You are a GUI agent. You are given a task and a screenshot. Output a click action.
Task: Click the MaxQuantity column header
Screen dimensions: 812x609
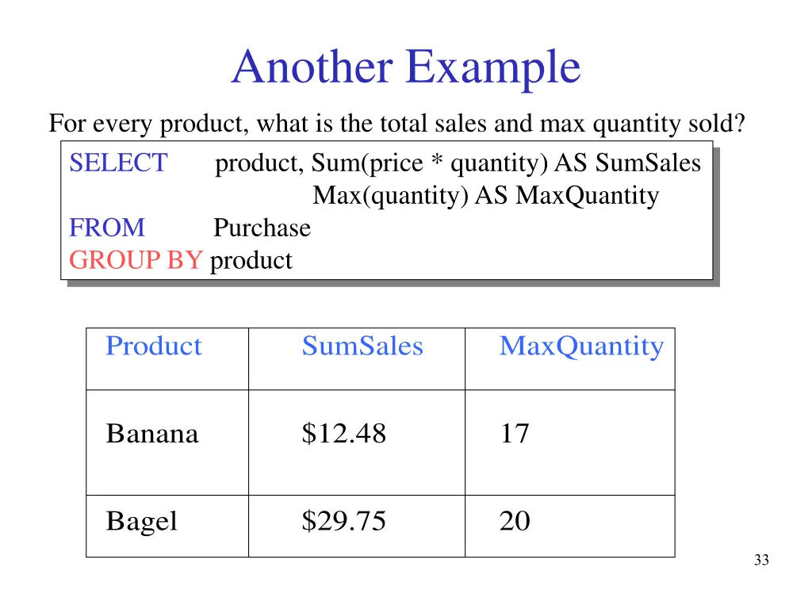click(581, 347)
